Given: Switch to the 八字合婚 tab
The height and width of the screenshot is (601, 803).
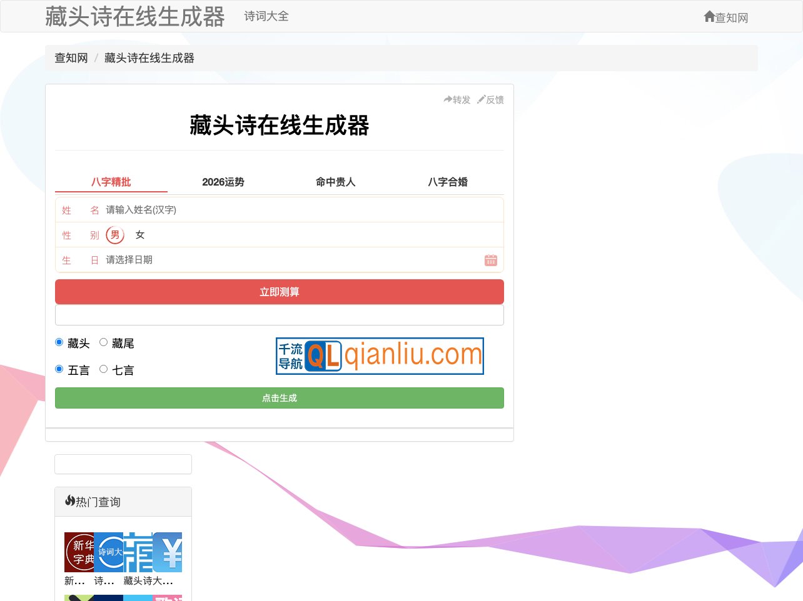Looking at the screenshot, I should click(448, 182).
